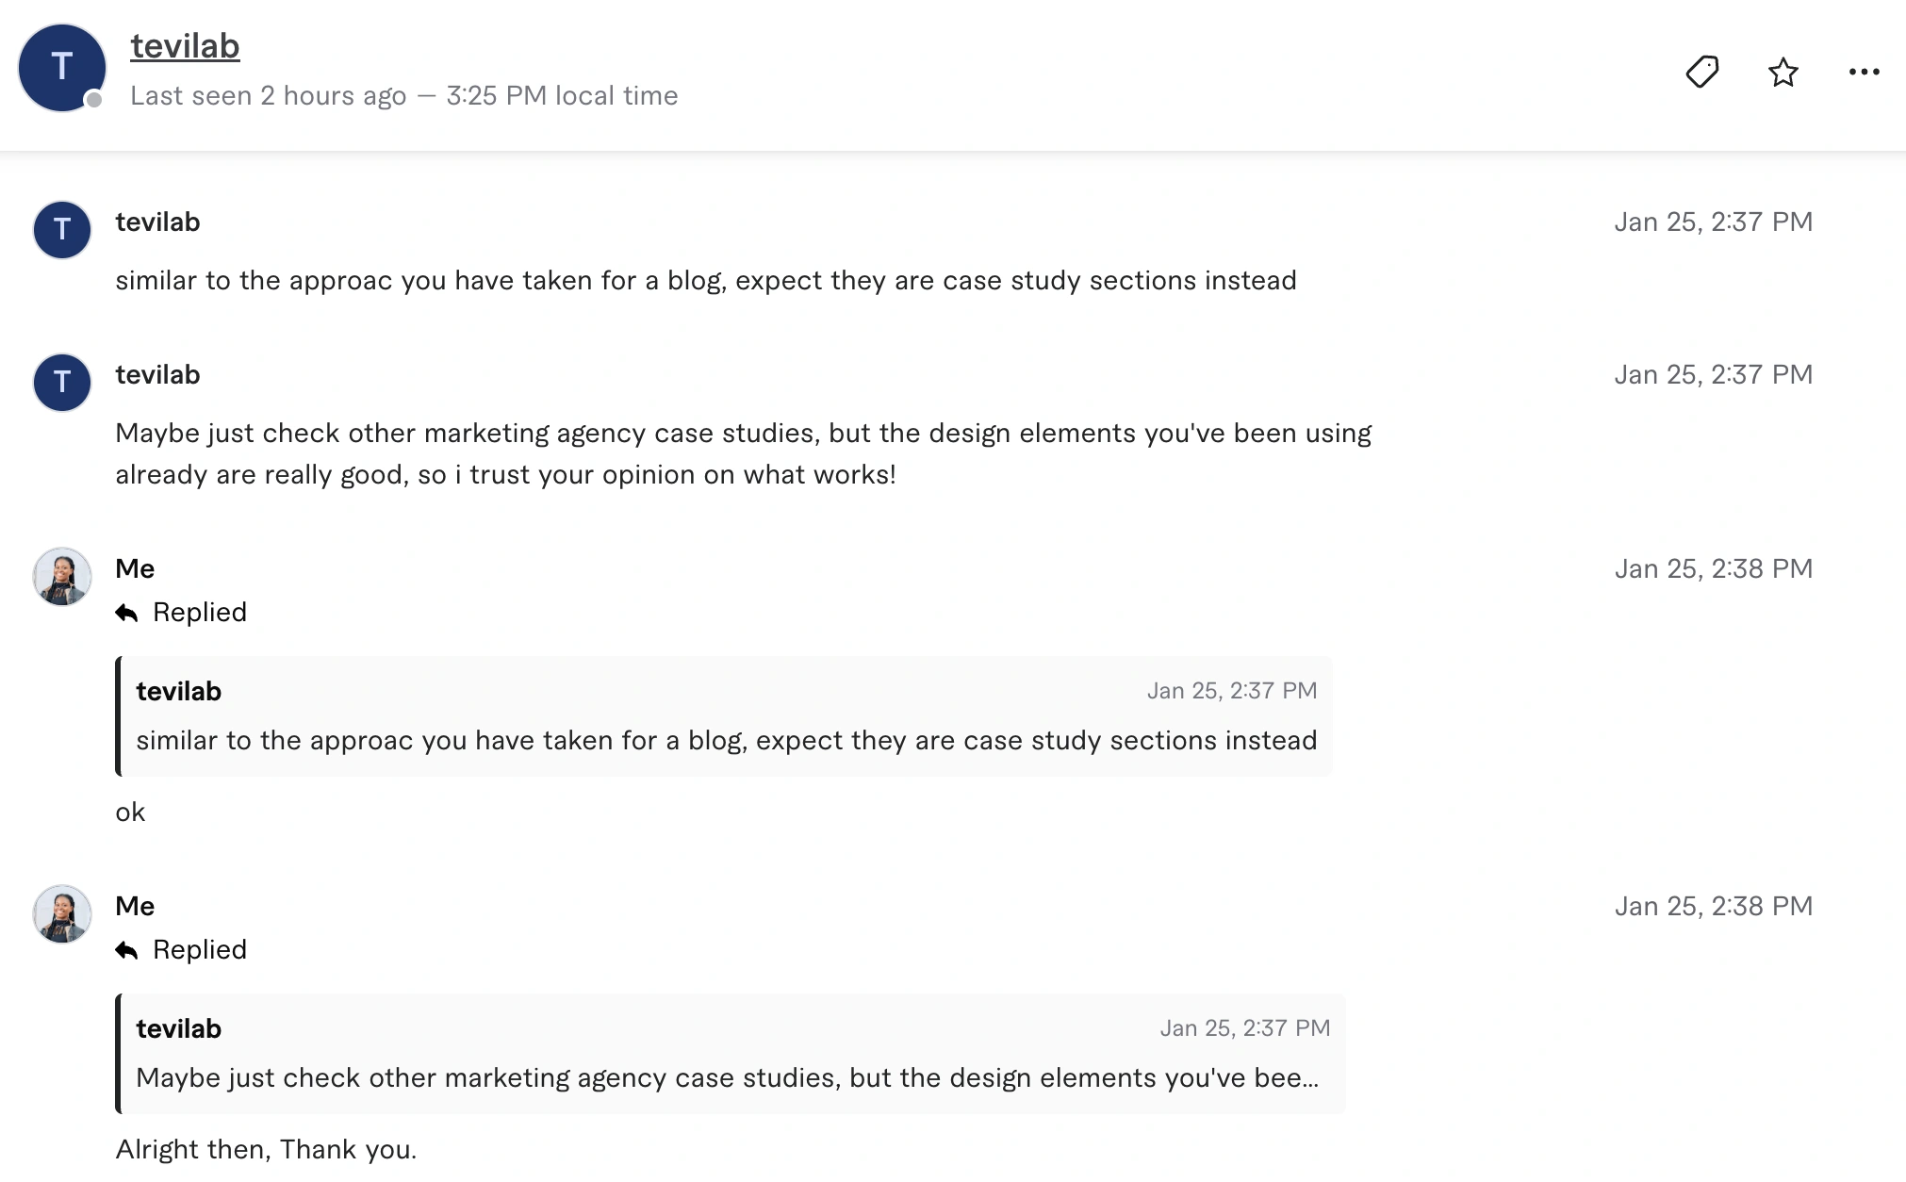Screen dimensions: 1906x1182
Task: Click the tevilab sender name on the second message
Action: pos(157,375)
